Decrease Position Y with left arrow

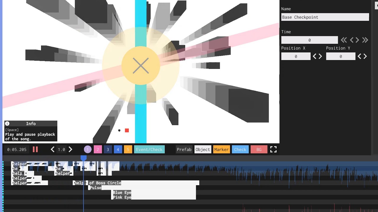359,56
